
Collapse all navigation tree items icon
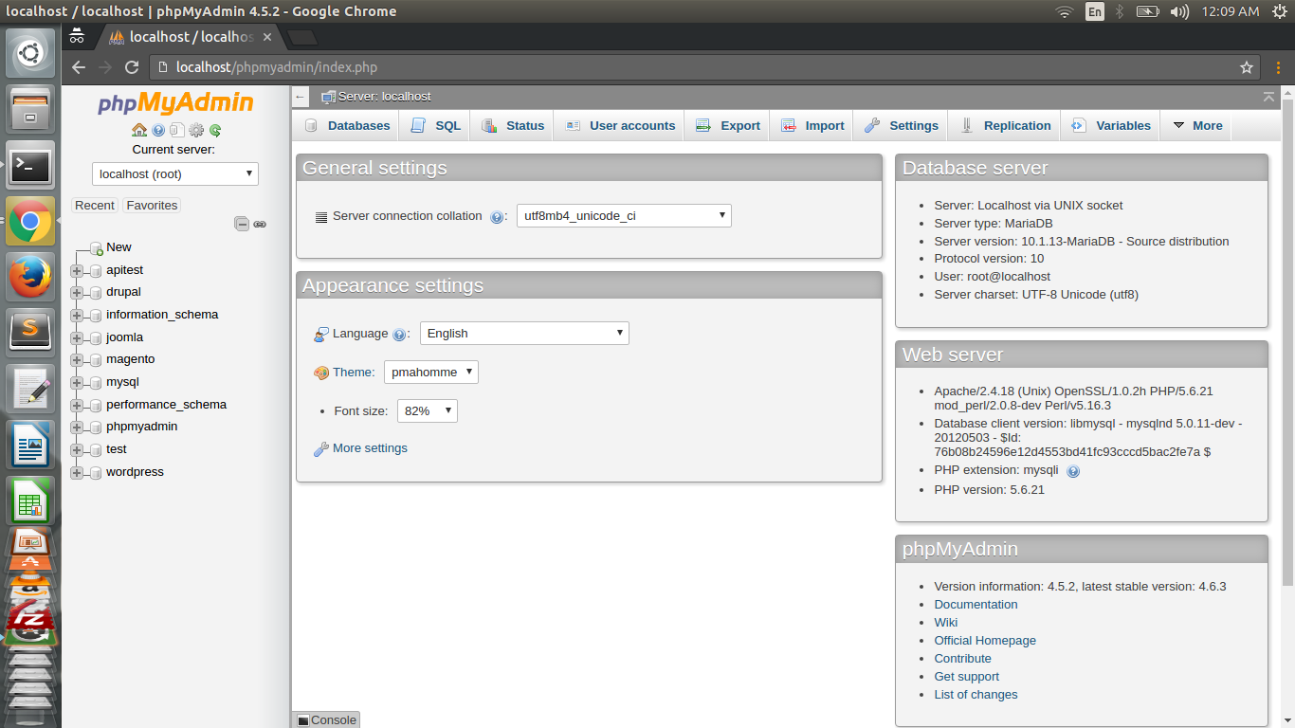242,224
